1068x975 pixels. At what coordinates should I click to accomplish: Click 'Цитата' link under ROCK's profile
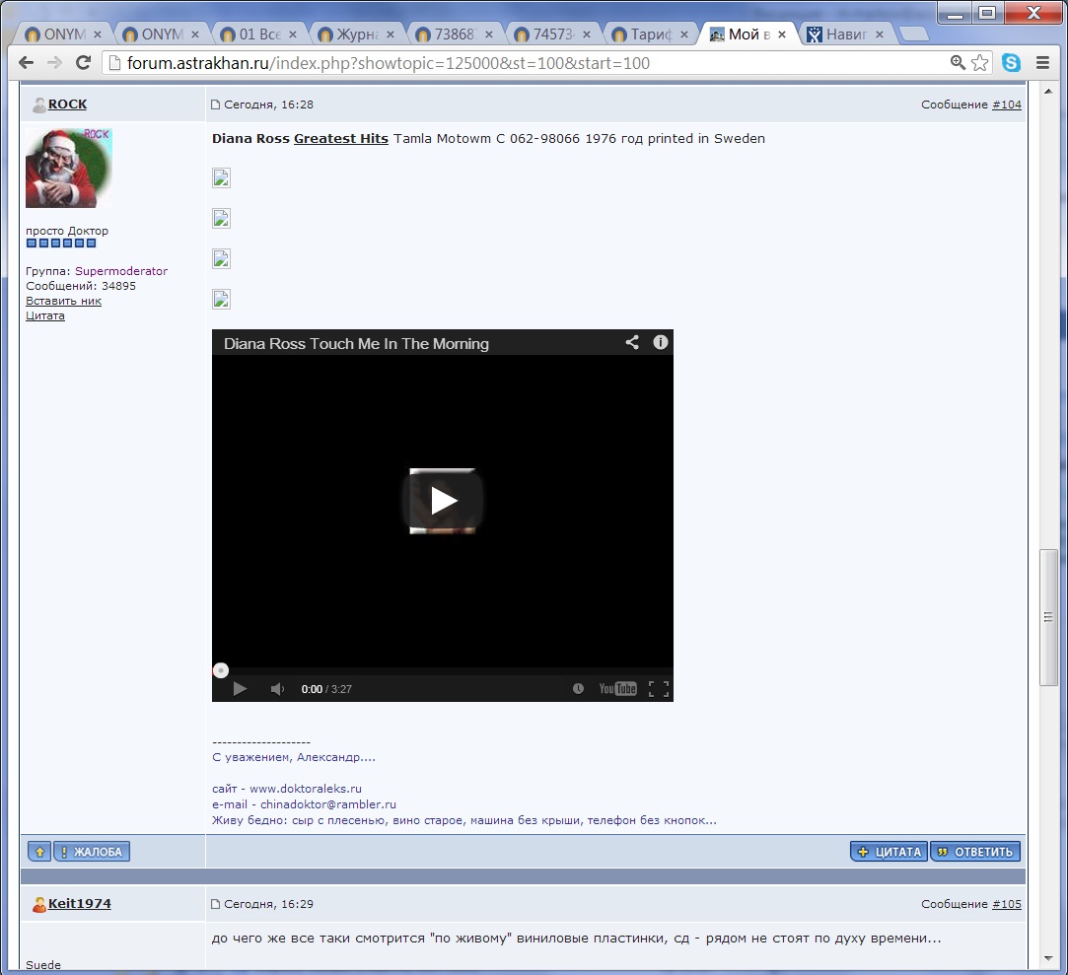click(45, 315)
